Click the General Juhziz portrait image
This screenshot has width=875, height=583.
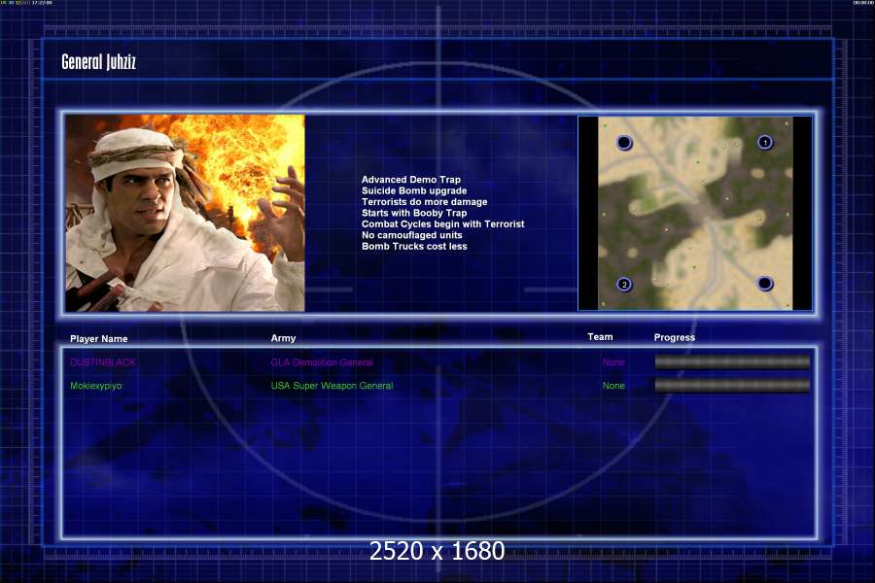tap(186, 213)
